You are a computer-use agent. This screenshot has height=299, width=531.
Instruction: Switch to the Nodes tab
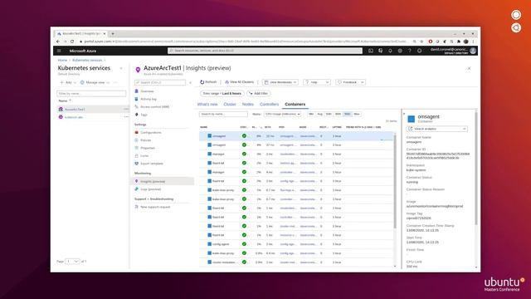click(247, 105)
